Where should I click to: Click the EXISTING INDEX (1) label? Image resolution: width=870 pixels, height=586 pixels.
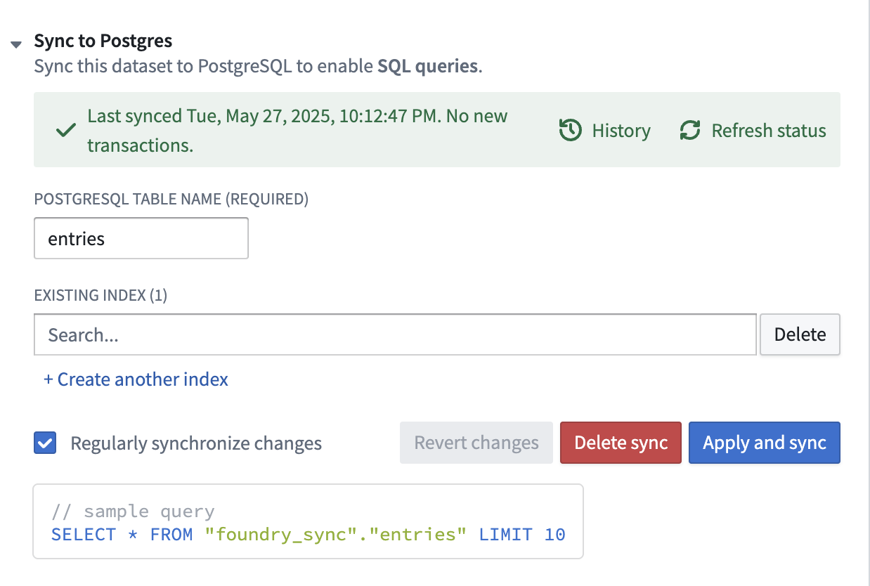tap(100, 295)
